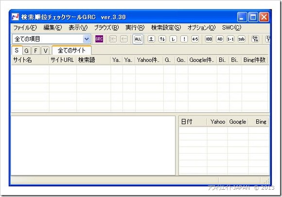The width and height of the screenshot is (282, 197).
Task: Open the 検索設定(S) menu
Action: (166, 28)
